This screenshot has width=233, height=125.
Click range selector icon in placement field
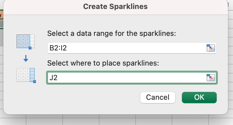[x=211, y=78]
